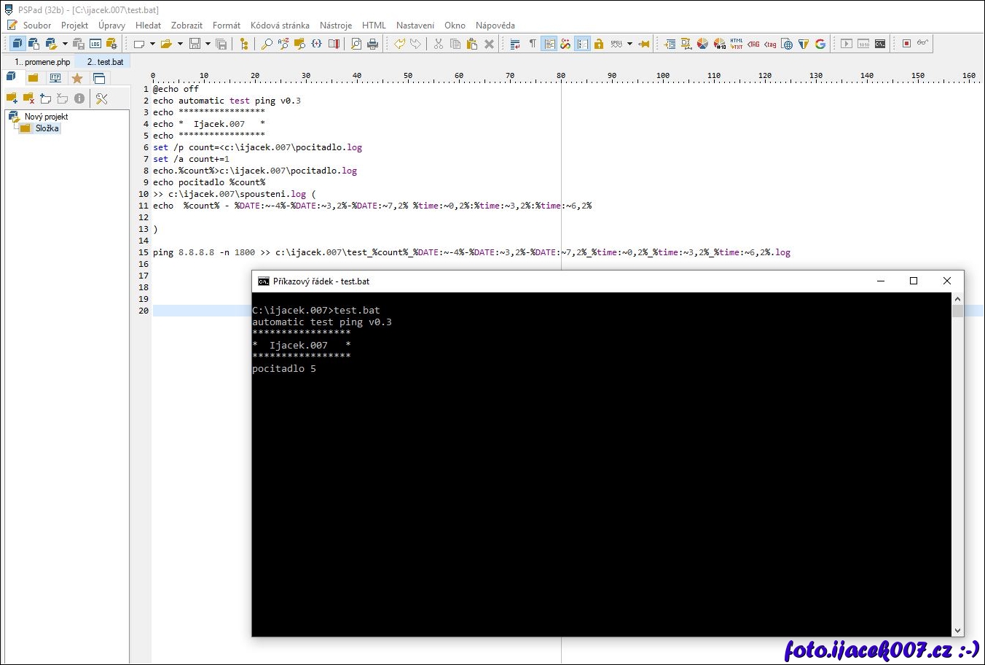Screen dimensions: 985x665
Task: Click the project settings tools icon
Action: [102, 98]
